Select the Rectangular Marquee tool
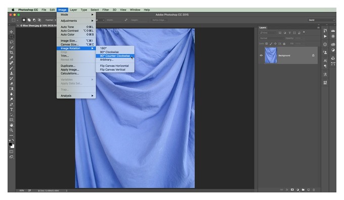The height and width of the screenshot is (200, 344). click(12, 37)
